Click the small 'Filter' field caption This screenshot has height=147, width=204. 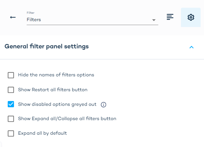pos(31,13)
